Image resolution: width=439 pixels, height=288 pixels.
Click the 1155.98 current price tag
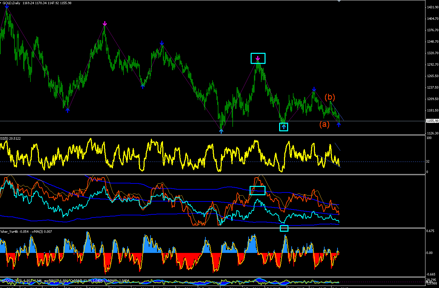(432, 121)
